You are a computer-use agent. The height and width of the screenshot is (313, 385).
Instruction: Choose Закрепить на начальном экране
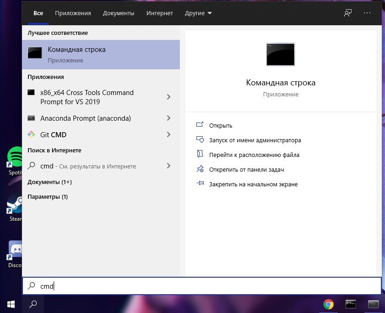253,184
